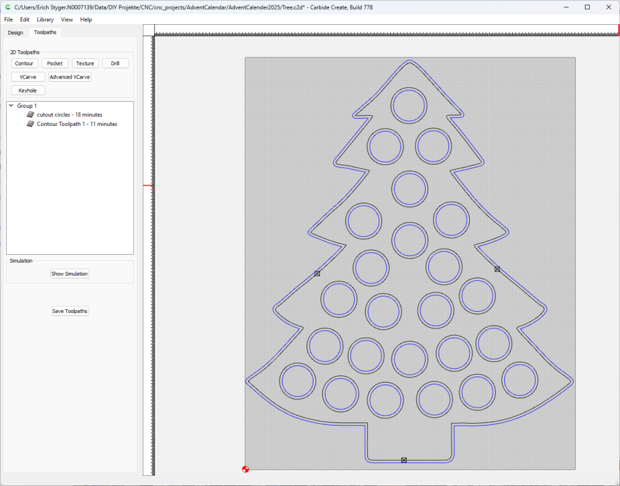The width and height of the screenshot is (620, 486).
Task: Collapse the Group 1 tree node
Action: click(x=11, y=105)
